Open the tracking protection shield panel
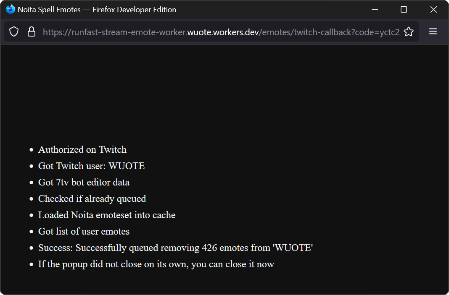449x295 pixels. 14,32
